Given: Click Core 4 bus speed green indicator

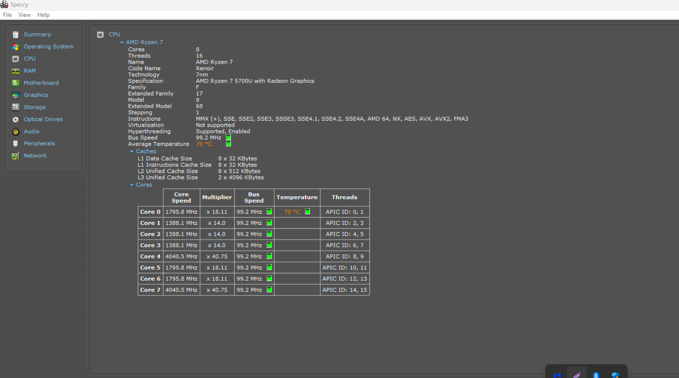Looking at the screenshot, I should [269, 256].
